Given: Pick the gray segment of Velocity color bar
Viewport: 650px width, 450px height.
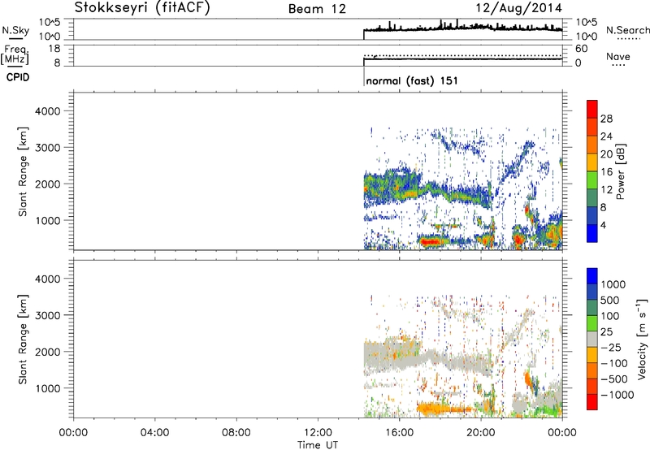Looking at the screenshot, I should pyautogui.click(x=592, y=339).
